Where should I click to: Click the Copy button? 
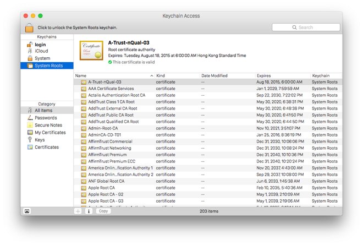[103, 211]
